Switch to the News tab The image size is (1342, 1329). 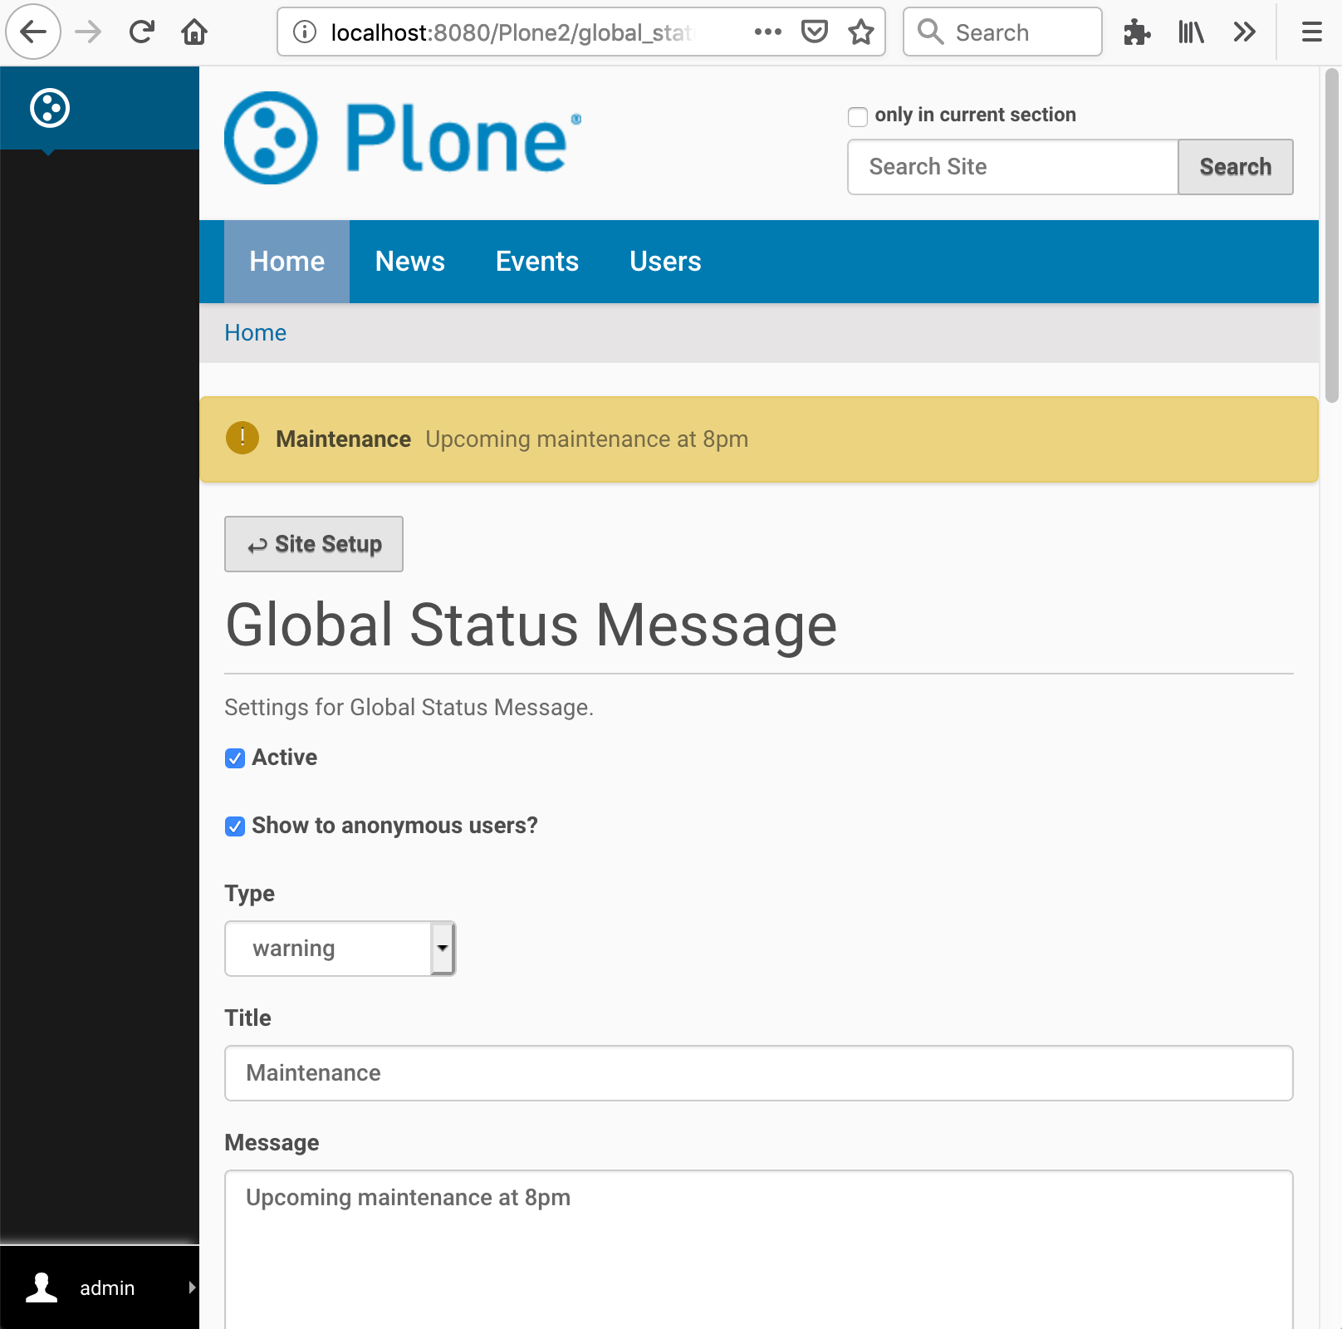click(x=409, y=261)
